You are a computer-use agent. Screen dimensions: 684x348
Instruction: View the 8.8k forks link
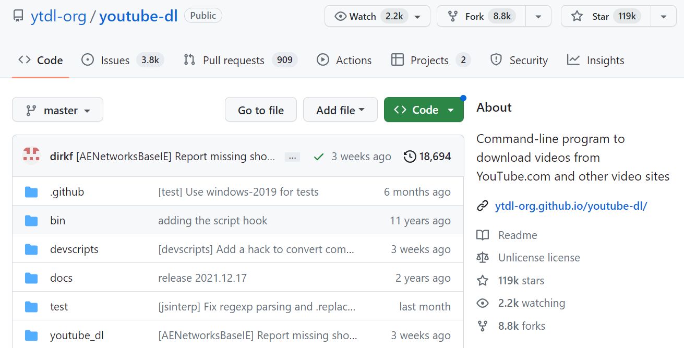pyautogui.click(x=522, y=326)
